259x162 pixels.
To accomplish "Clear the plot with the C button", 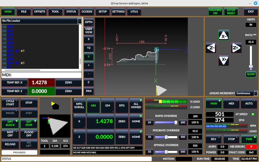I will click(88, 82).
